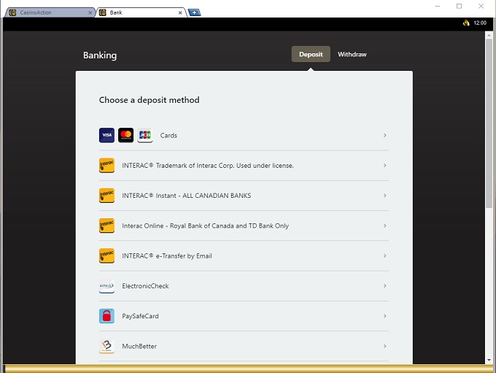This screenshot has height=373, width=496.
Task: Click the PaySafeCard red padlock icon
Action: coord(106,316)
